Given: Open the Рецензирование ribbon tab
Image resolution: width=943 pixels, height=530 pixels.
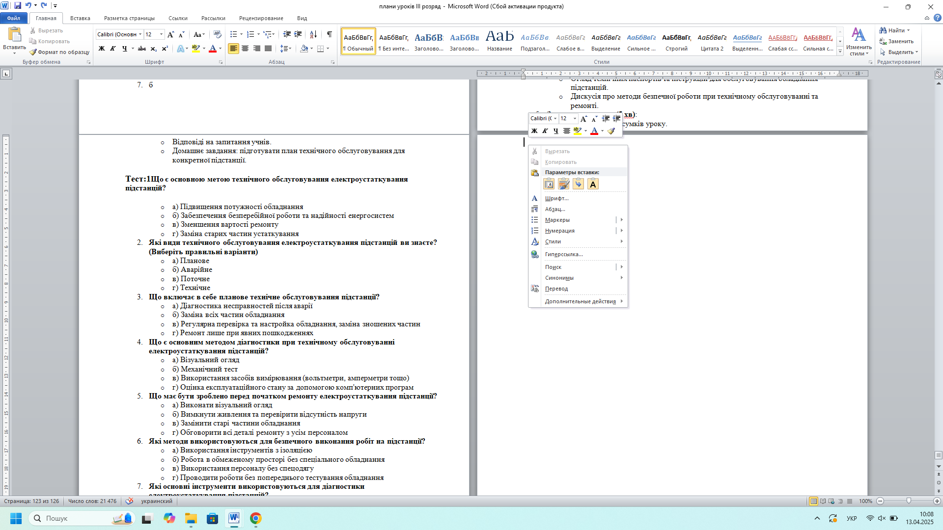Looking at the screenshot, I should pos(261,18).
